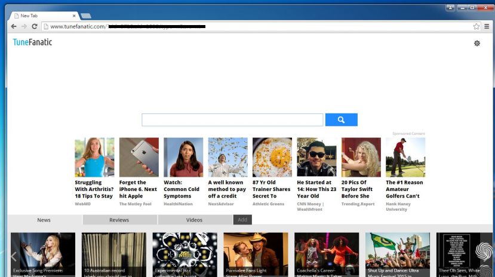
Task: Open the Parmalee Fans Light news card
Action: (256, 255)
